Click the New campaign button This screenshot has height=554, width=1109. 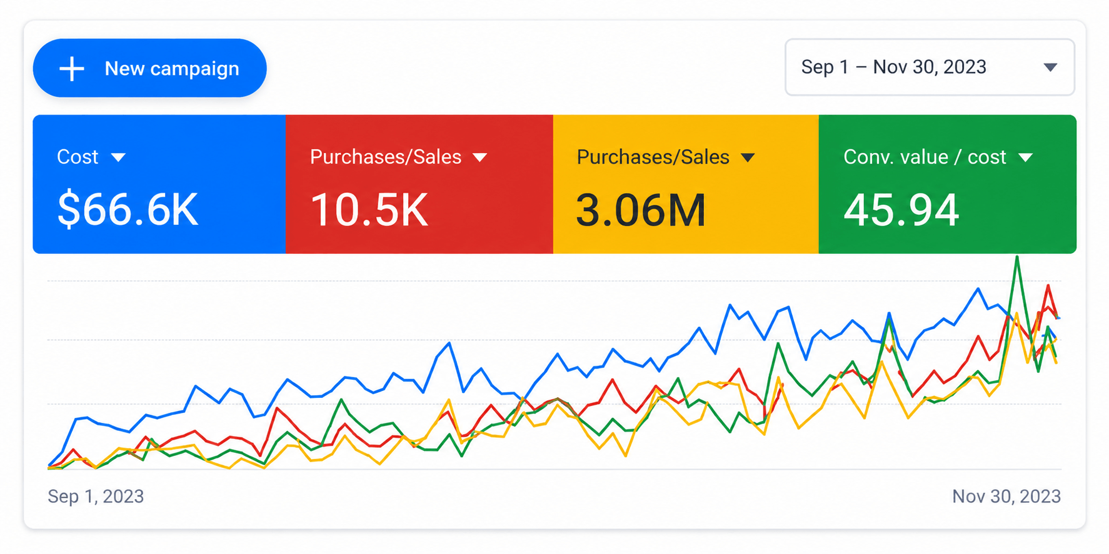[149, 68]
